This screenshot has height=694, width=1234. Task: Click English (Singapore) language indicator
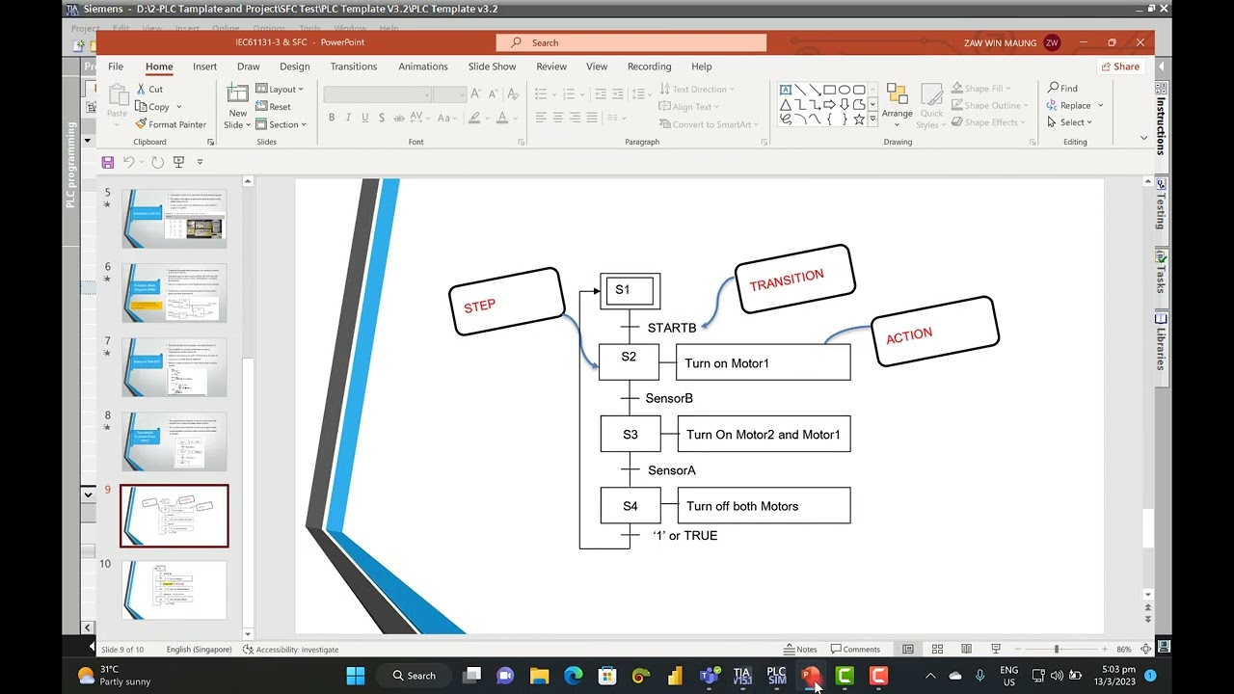(x=199, y=649)
